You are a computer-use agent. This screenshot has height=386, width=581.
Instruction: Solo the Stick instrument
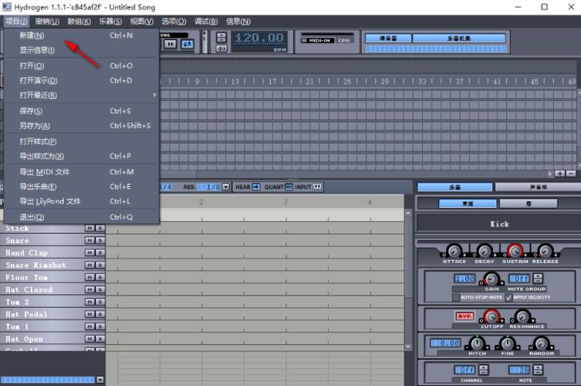[x=100, y=228]
